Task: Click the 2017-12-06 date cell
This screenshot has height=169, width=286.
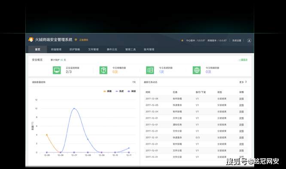Action: [x=152, y=99]
